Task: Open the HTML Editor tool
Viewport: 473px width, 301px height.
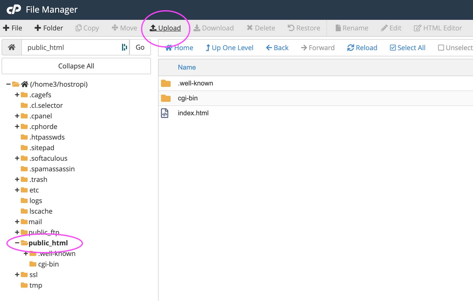Action: [438, 28]
